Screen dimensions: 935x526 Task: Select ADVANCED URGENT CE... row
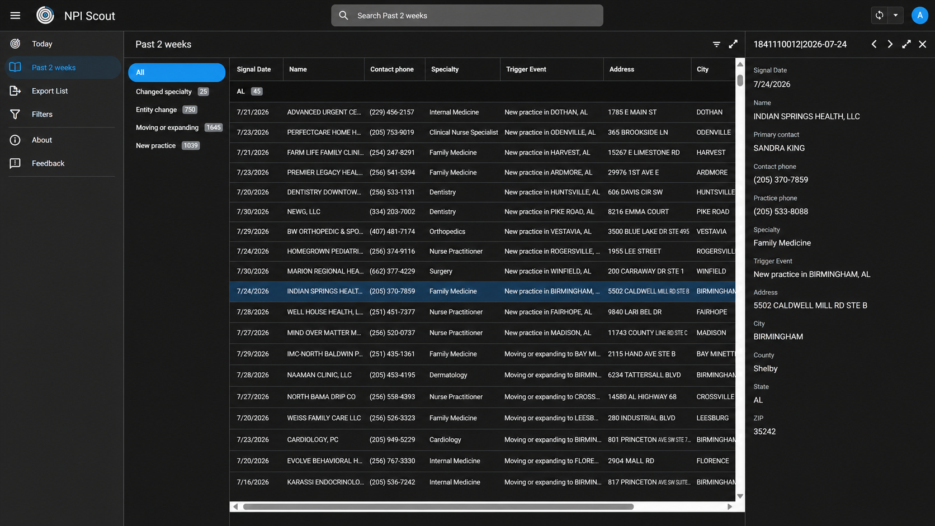tap(483, 112)
